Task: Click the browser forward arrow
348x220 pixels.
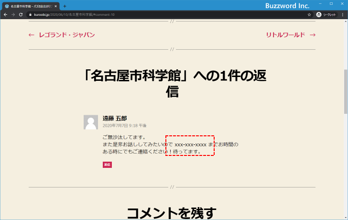Action: (13, 15)
